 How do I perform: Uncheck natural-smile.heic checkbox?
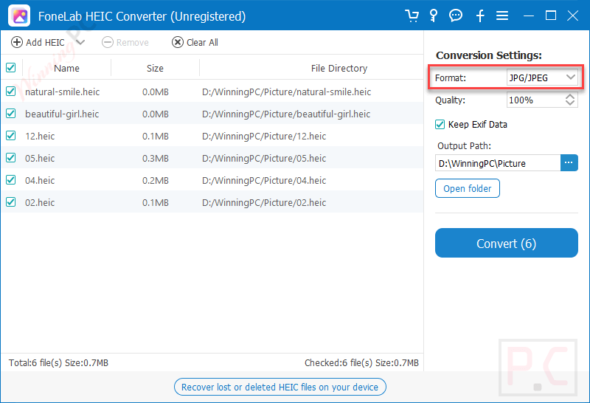point(11,91)
